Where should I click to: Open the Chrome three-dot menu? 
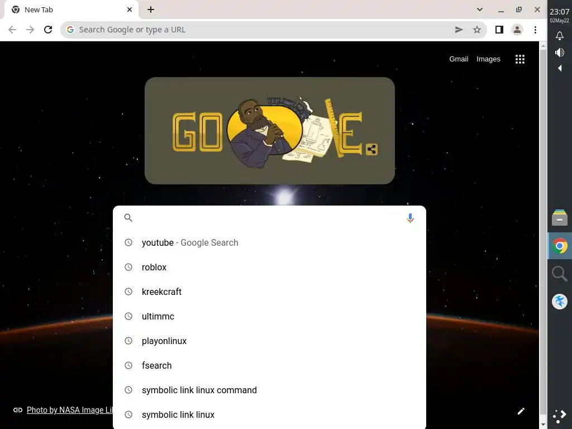pos(535,30)
